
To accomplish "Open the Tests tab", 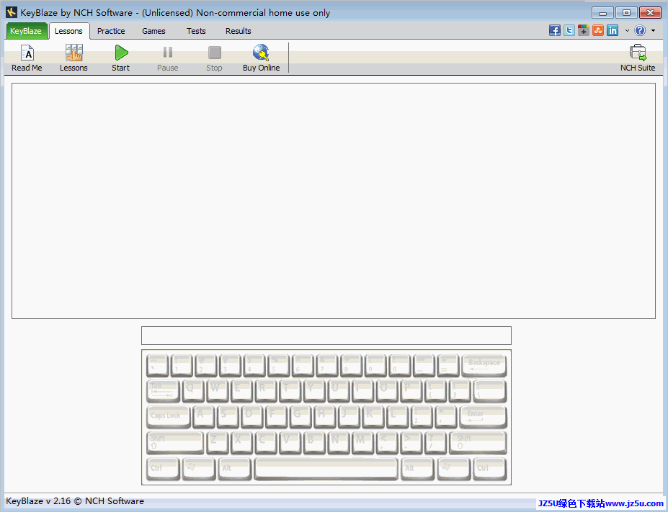I will (x=196, y=31).
